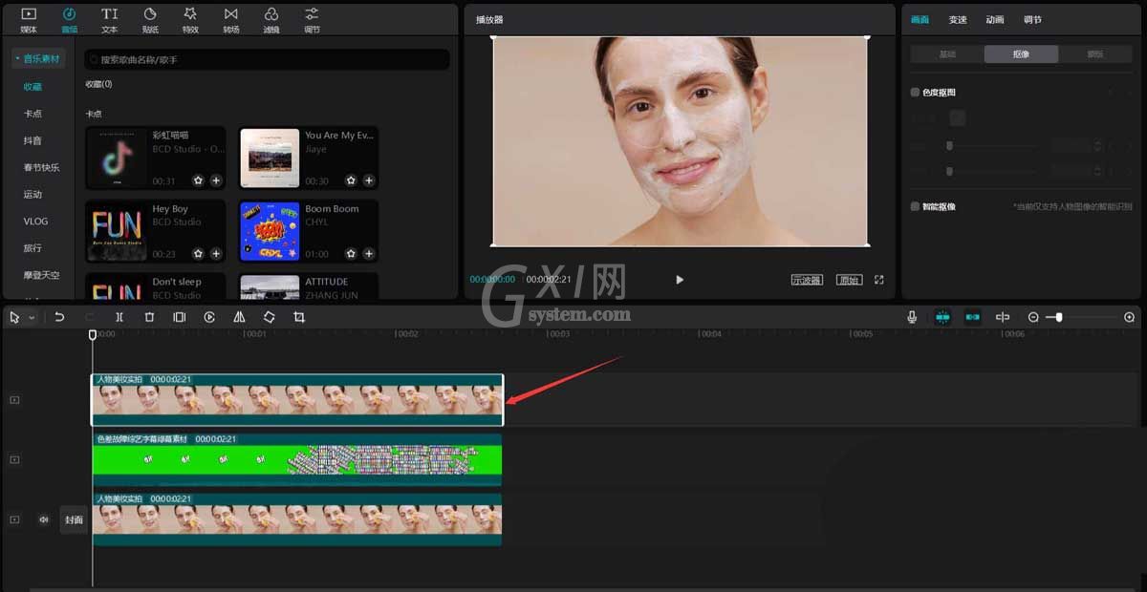Open the 摩登天空 music category
This screenshot has height=592, width=1147.
pos(42,275)
